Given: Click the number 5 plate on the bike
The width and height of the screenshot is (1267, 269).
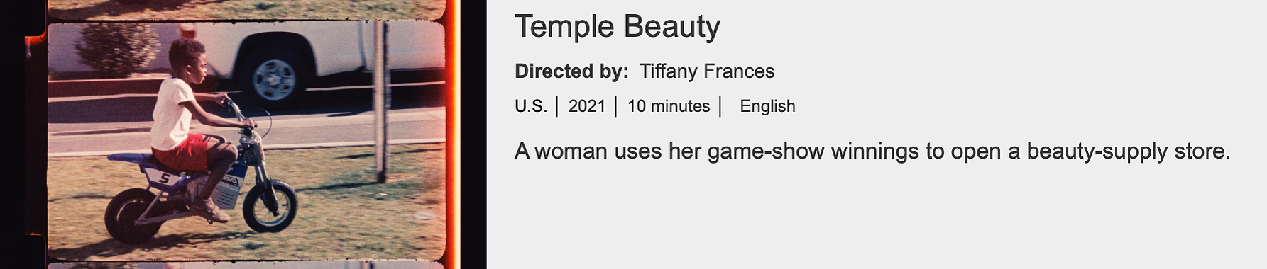Looking at the screenshot, I should click(x=163, y=178).
